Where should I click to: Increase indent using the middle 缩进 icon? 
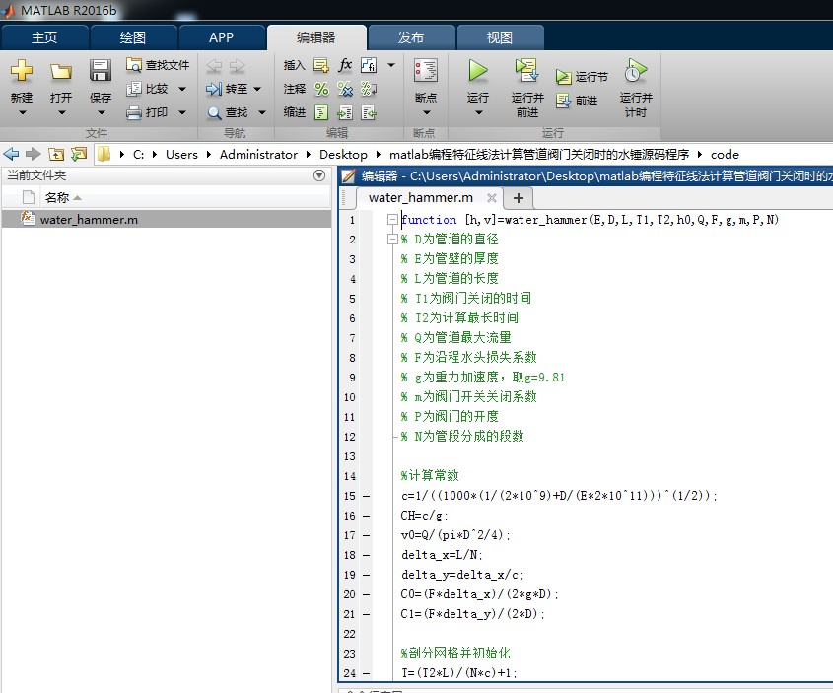coord(345,112)
